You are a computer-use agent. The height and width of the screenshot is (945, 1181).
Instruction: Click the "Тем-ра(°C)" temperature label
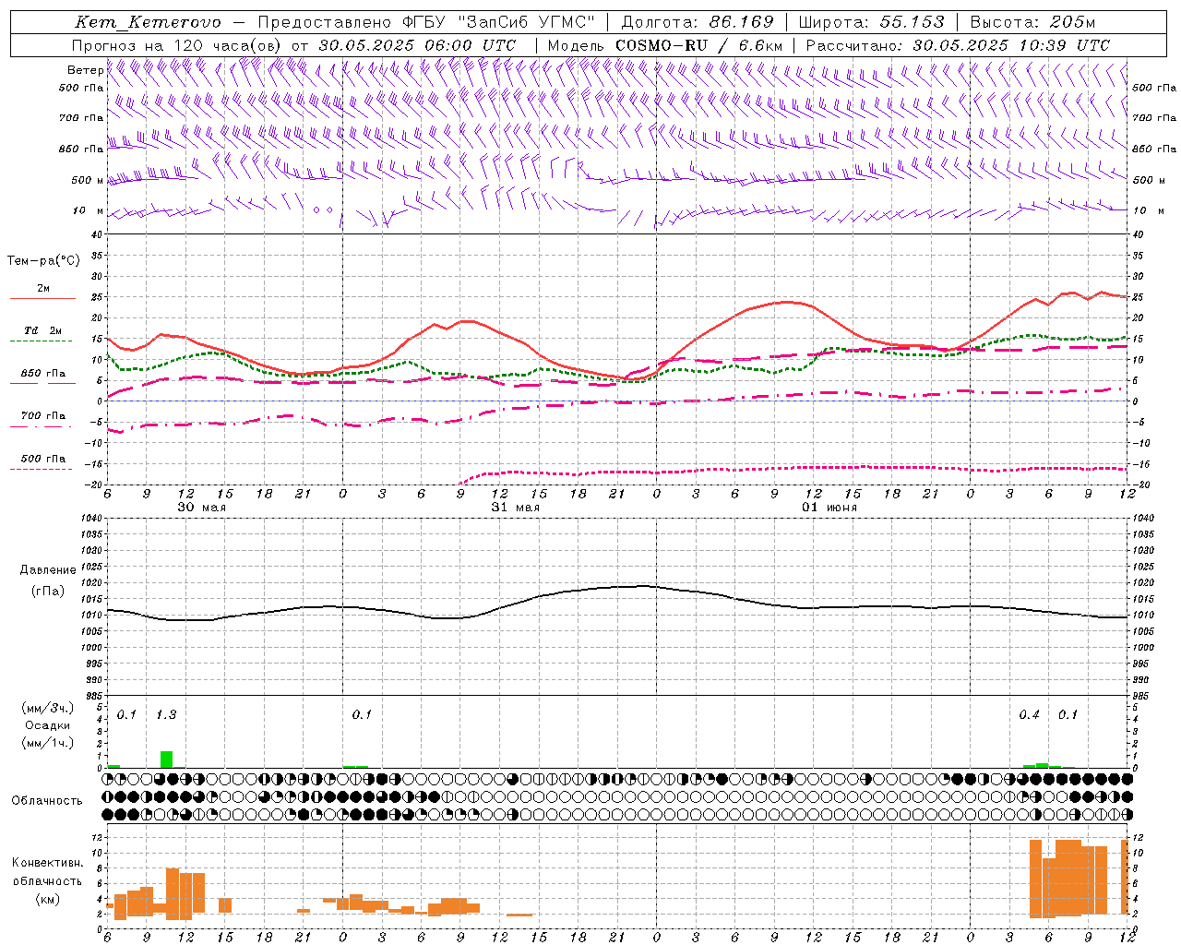(43, 261)
